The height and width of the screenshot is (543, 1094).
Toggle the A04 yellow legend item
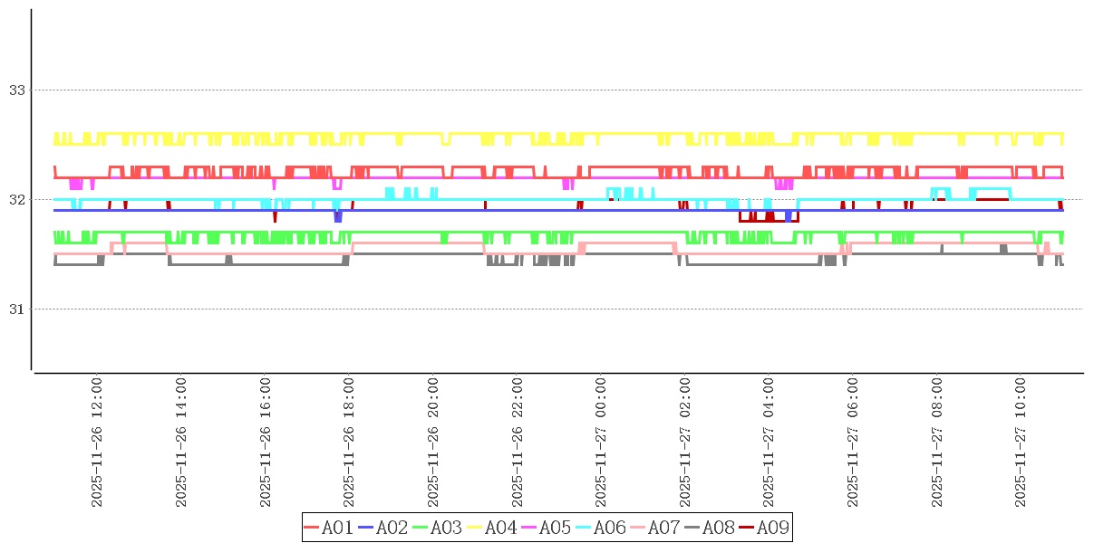[x=491, y=528]
